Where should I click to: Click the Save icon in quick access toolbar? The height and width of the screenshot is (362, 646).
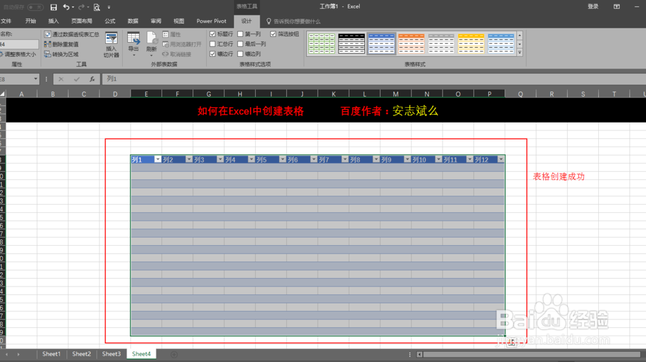pyautogui.click(x=54, y=7)
